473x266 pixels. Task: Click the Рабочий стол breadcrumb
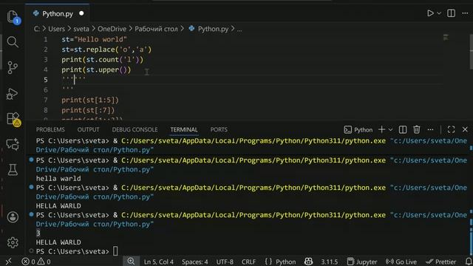click(156, 29)
